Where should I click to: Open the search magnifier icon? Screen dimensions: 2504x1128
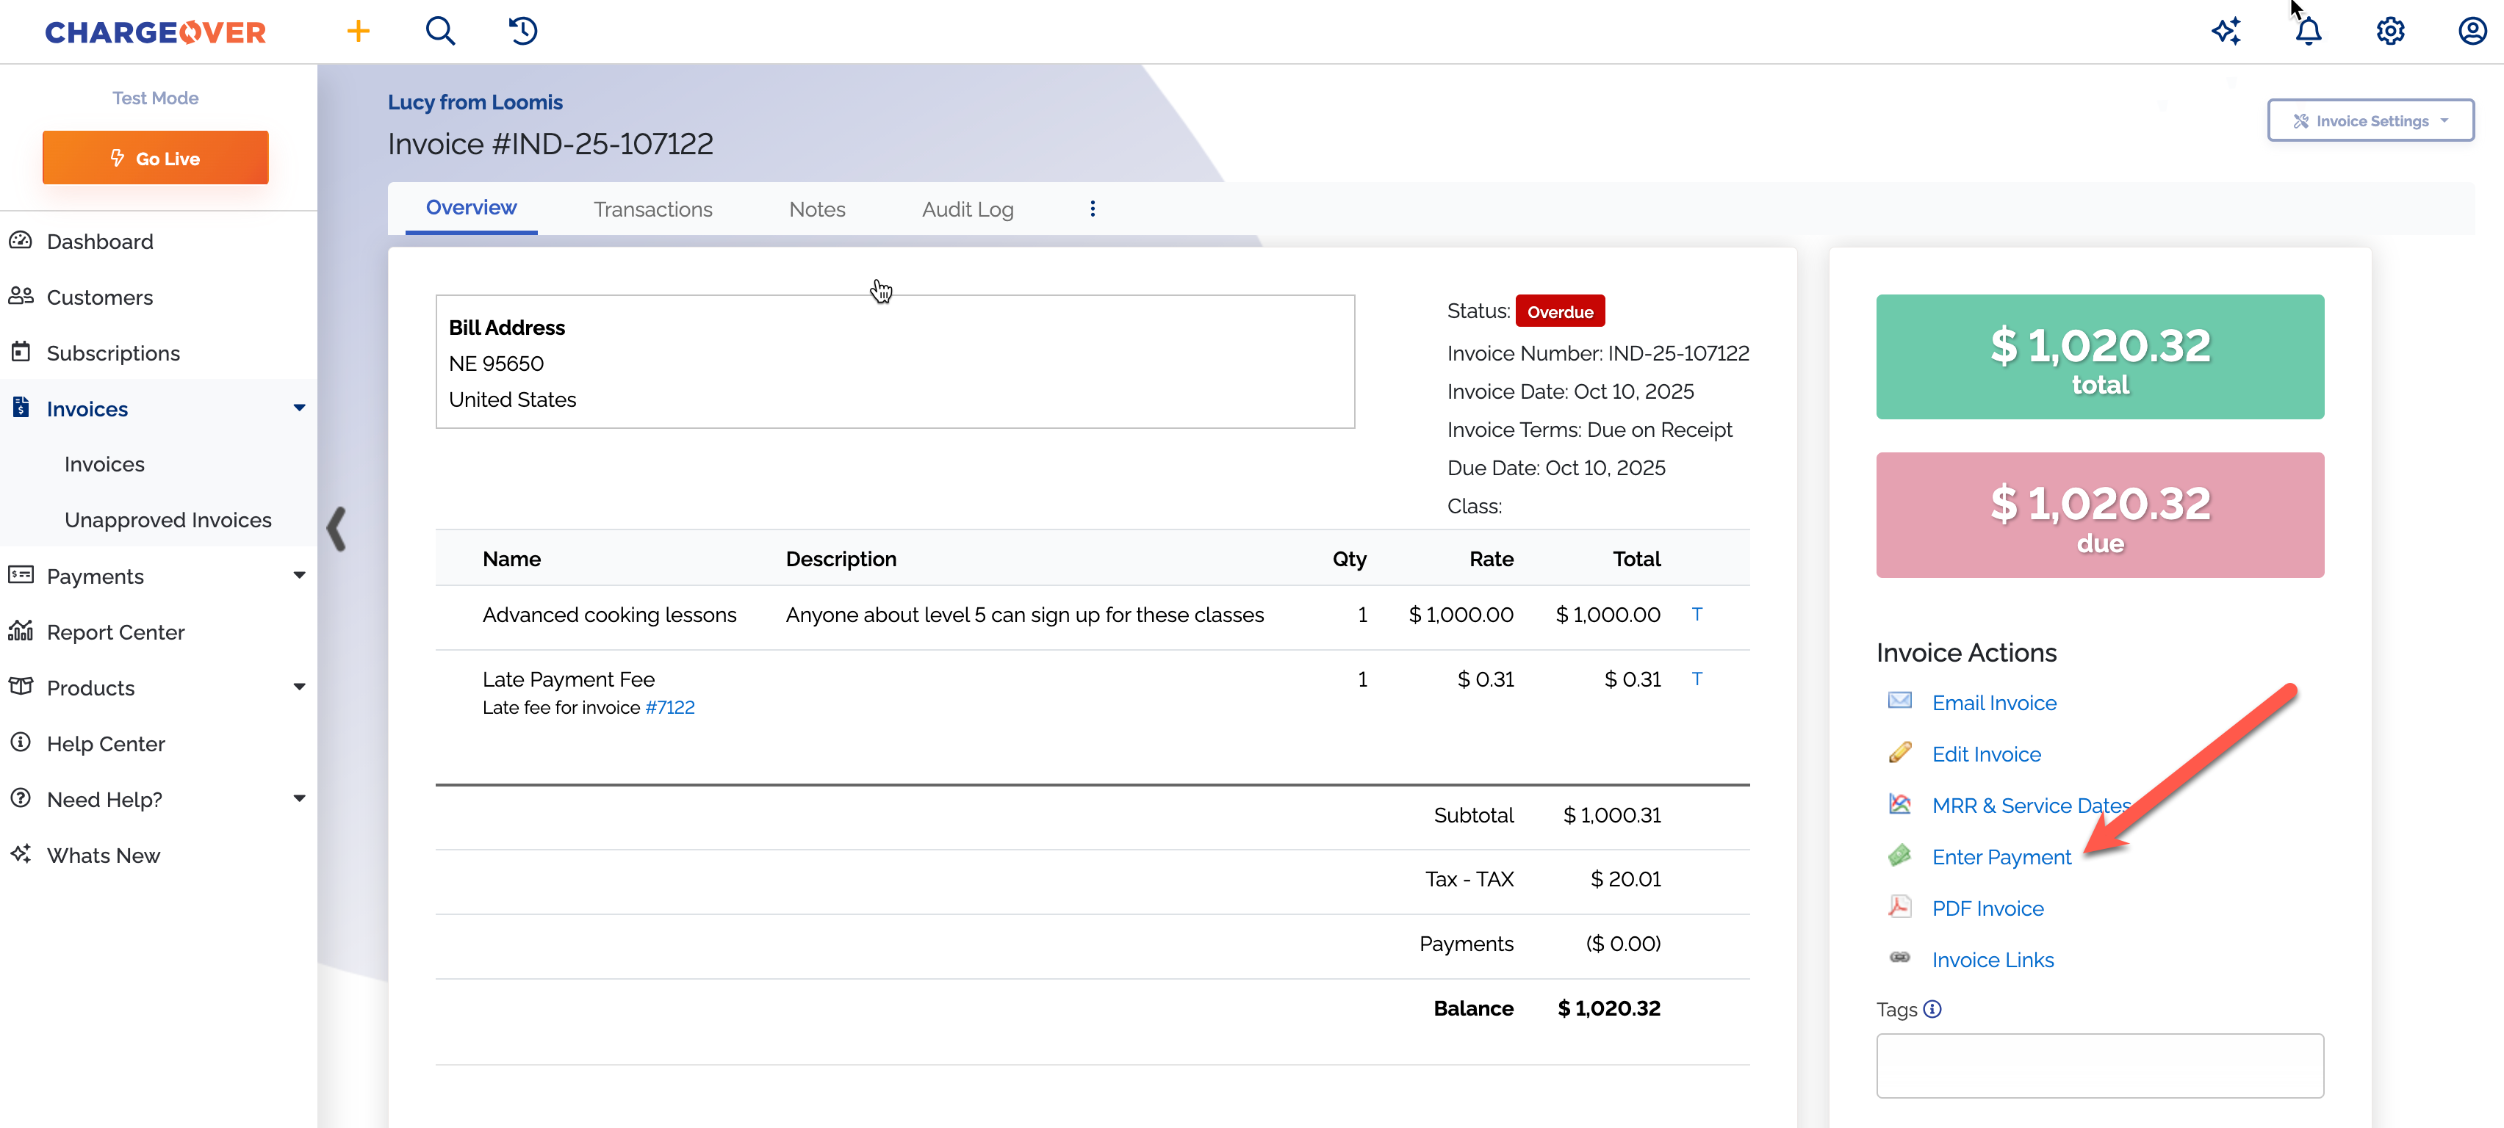click(x=440, y=31)
